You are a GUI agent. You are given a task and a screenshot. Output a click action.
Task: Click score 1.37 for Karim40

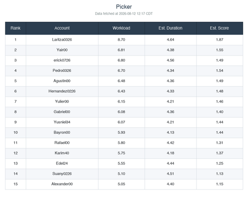point(220,153)
